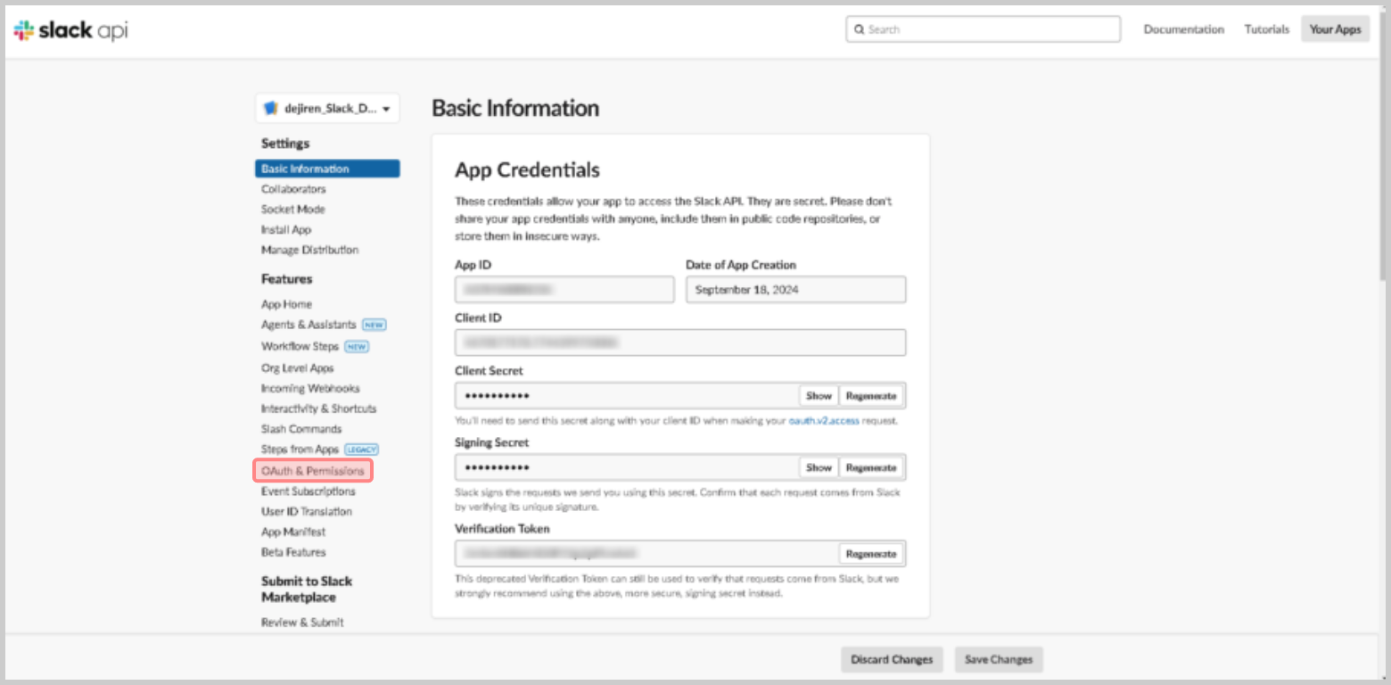Open Documentation from the top navigation
1391x685 pixels.
1183,29
